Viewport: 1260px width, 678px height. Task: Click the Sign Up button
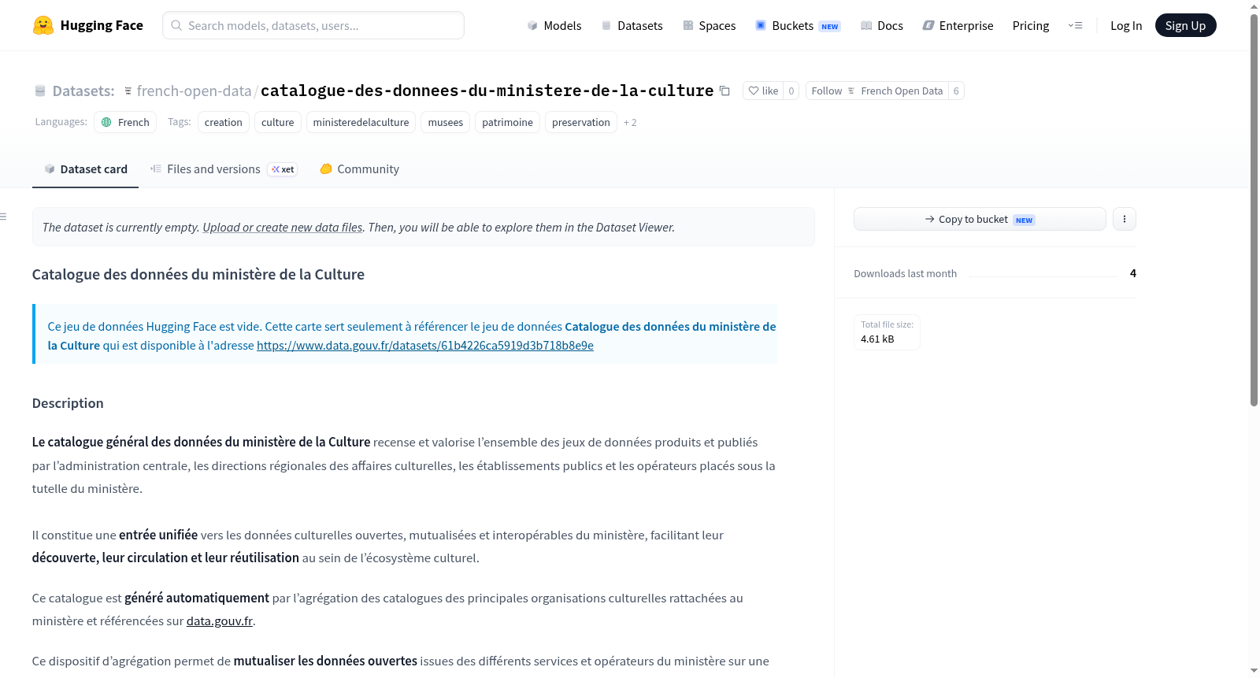coord(1185,25)
